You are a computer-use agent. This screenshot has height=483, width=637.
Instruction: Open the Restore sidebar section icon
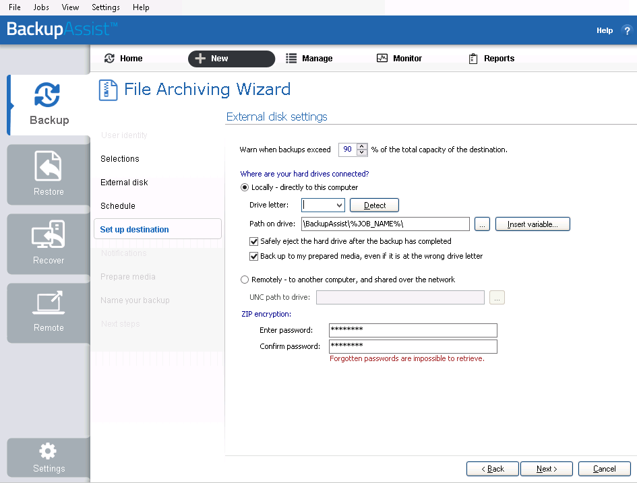[x=49, y=166]
